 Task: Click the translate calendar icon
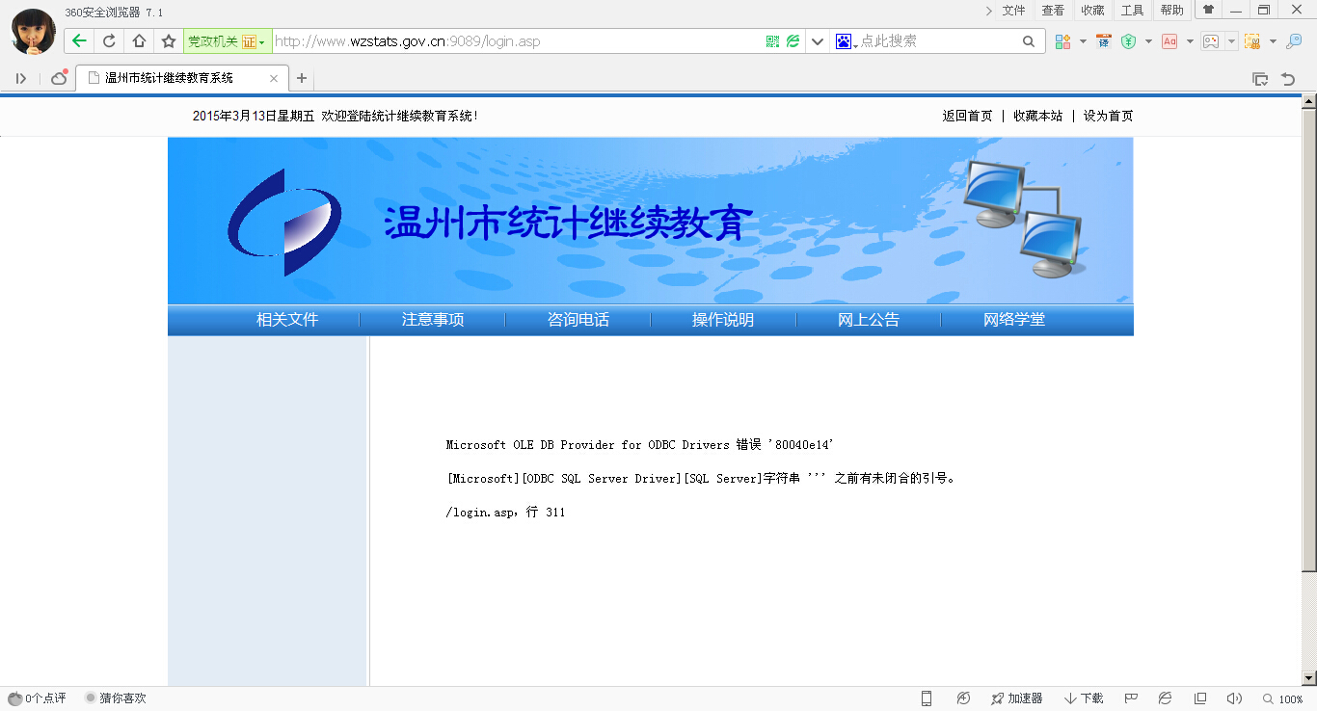click(1104, 41)
